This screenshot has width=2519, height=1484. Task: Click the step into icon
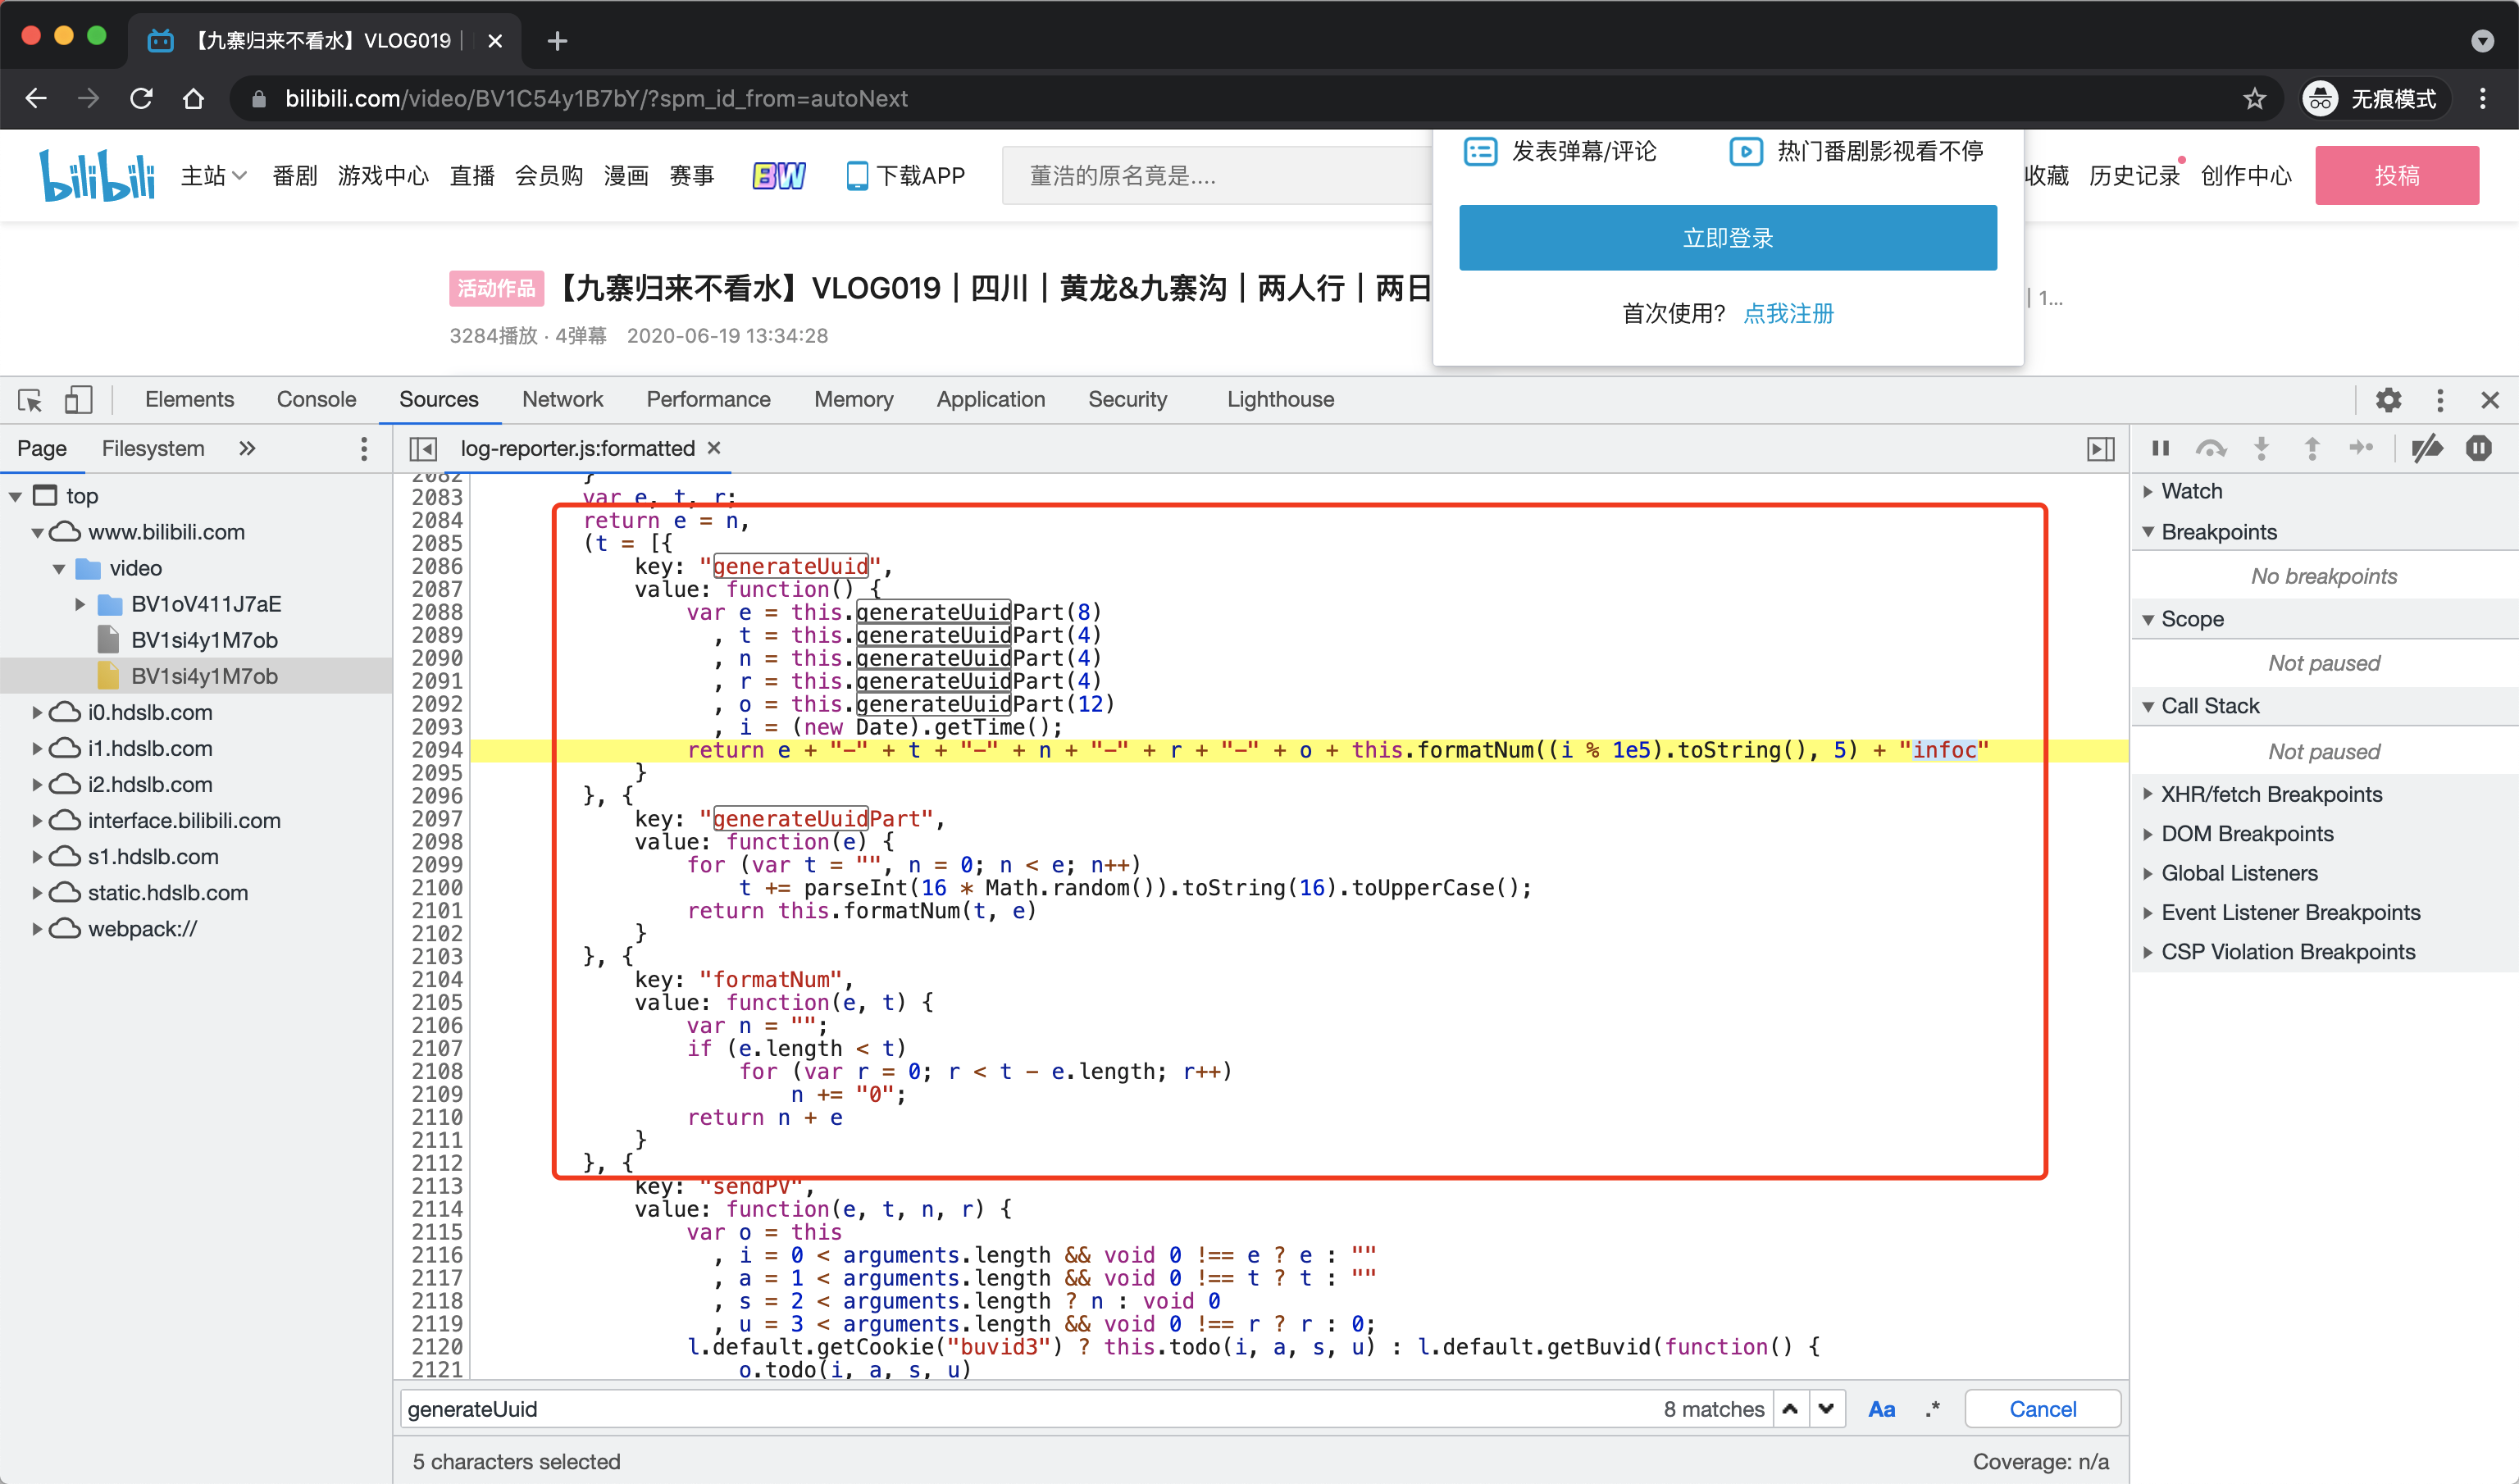[x=2261, y=448]
